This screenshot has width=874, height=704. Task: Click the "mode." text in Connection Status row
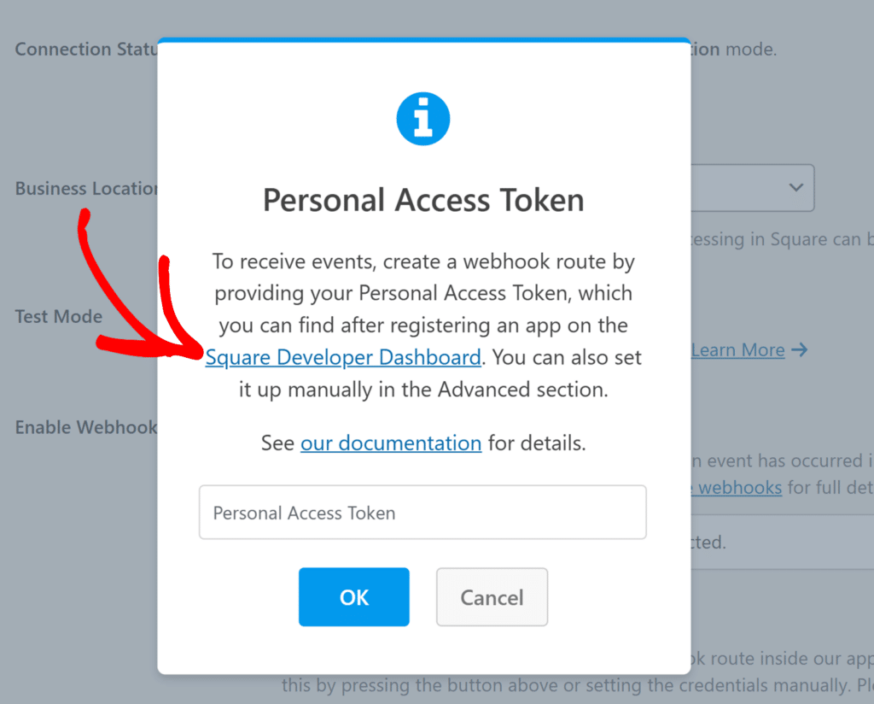[751, 49]
